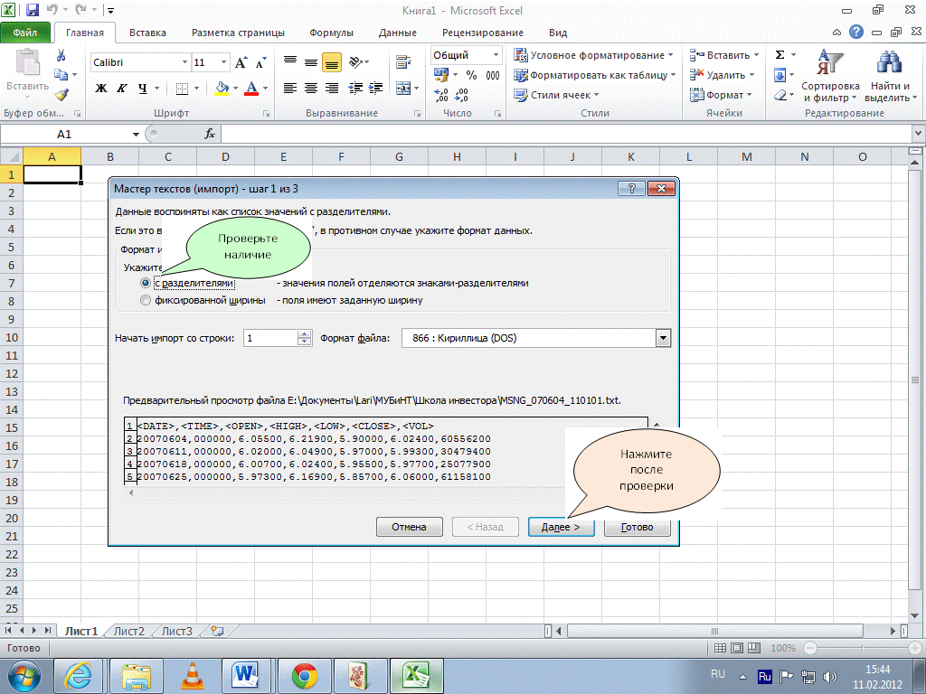Click the red font color A icon

click(251, 89)
